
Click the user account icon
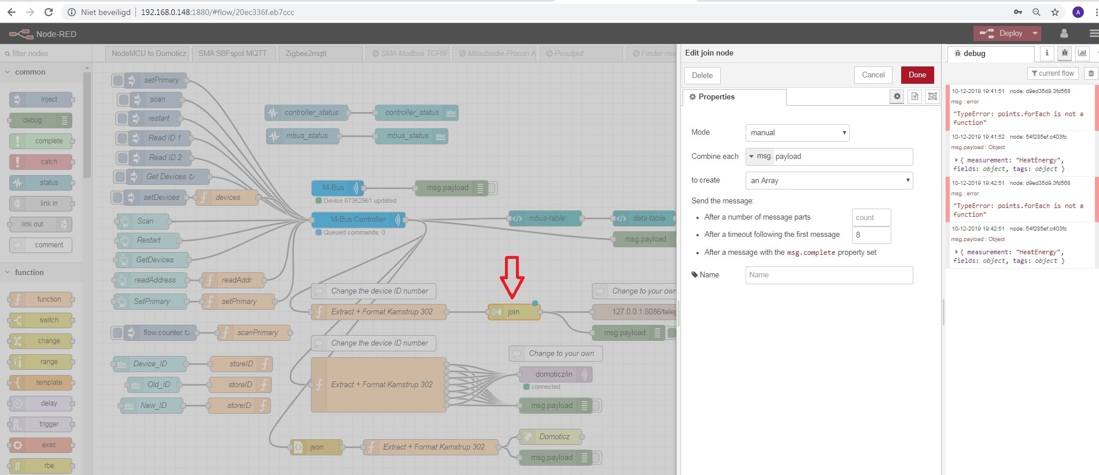[1064, 34]
